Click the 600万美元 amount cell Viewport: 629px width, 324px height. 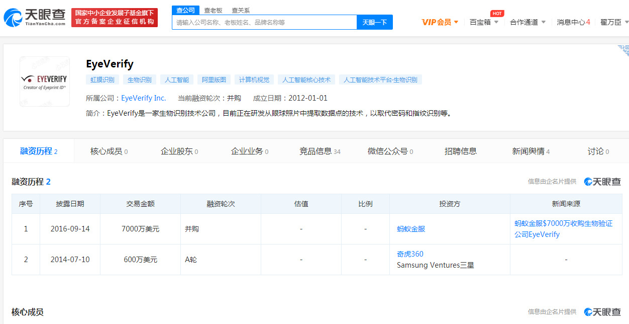coord(141,260)
